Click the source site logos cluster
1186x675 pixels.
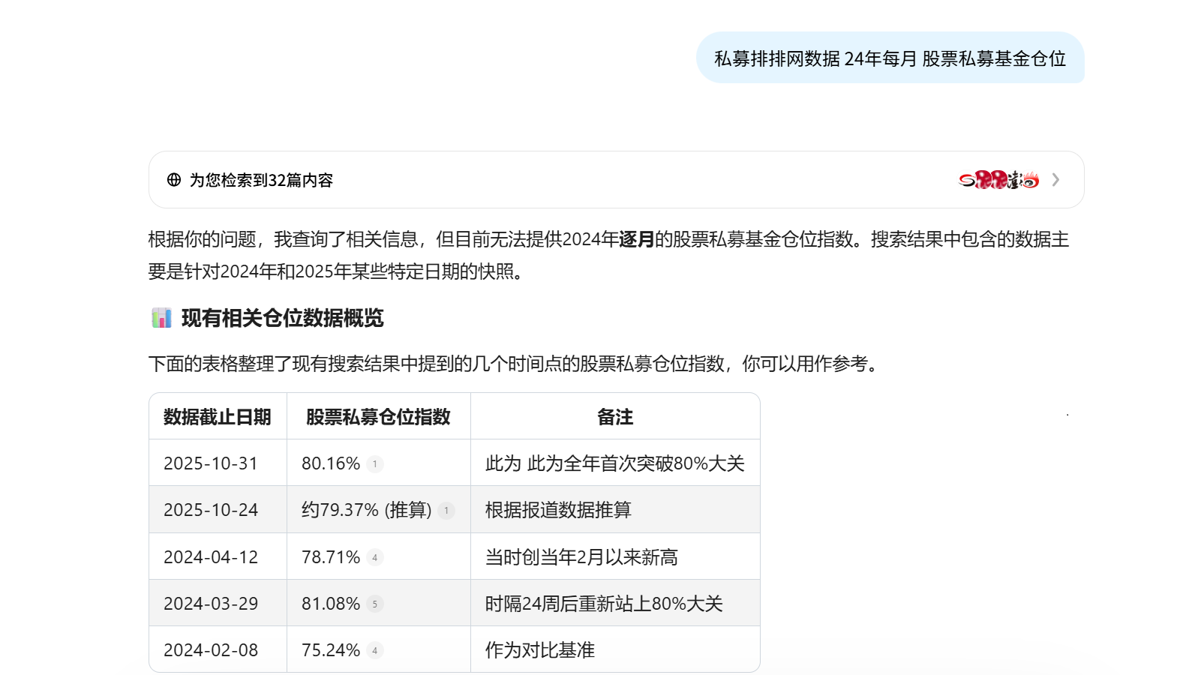tap(998, 180)
